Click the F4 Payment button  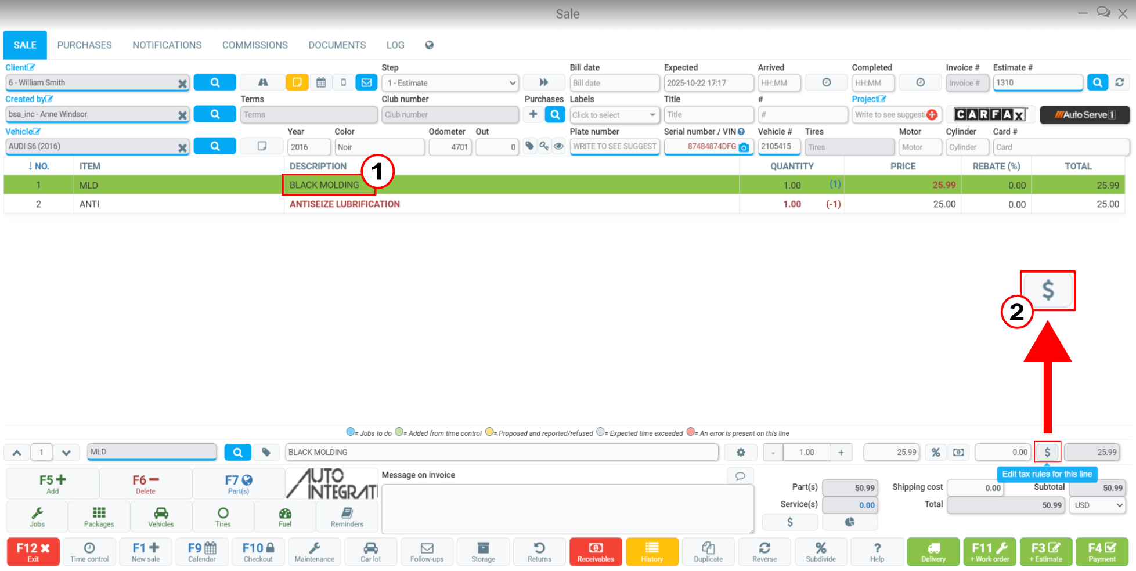(1102, 552)
